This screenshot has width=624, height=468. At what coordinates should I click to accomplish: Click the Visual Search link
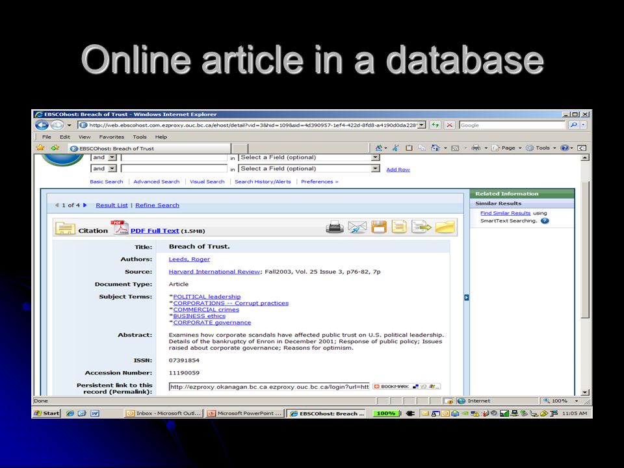click(x=207, y=181)
